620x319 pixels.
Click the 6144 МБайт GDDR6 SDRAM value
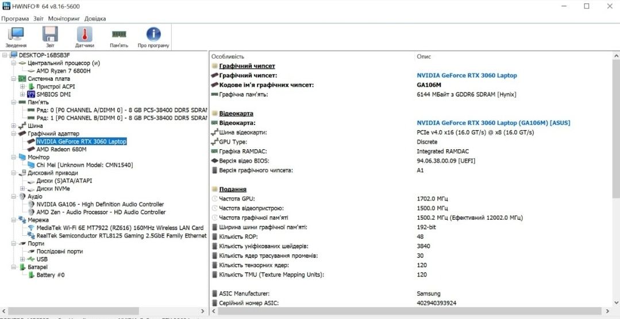click(467, 94)
